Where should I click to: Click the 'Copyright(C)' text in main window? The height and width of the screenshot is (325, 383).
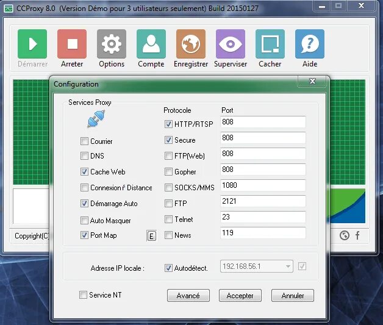click(32, 236)
